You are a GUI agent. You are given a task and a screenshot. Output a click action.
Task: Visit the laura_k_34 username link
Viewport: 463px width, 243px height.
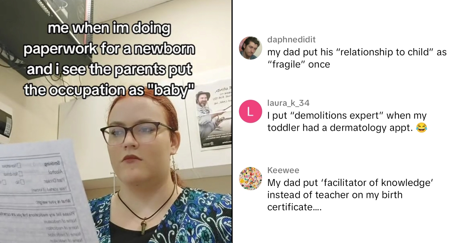pyautogui.click(x=288, y=103)
